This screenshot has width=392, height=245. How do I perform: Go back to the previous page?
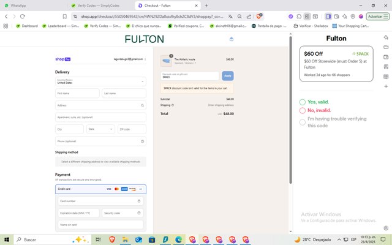(6, 17)
